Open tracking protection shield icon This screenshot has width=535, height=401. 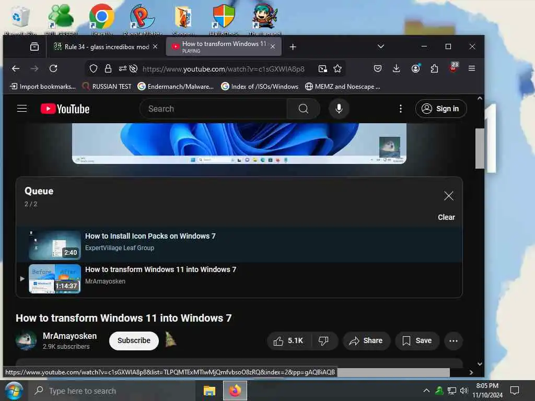[94, 68]
